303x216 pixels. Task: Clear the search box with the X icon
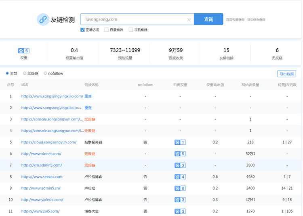click(x=189, y=19)
